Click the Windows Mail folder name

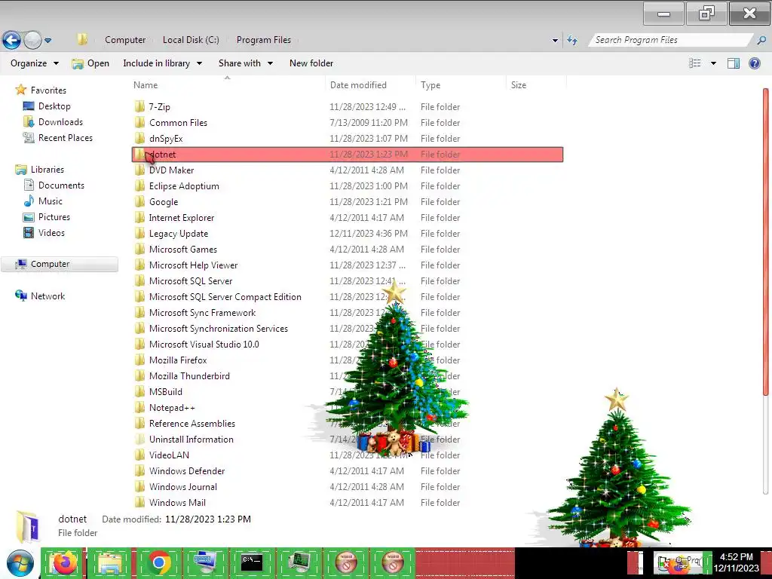coord(177,502)
